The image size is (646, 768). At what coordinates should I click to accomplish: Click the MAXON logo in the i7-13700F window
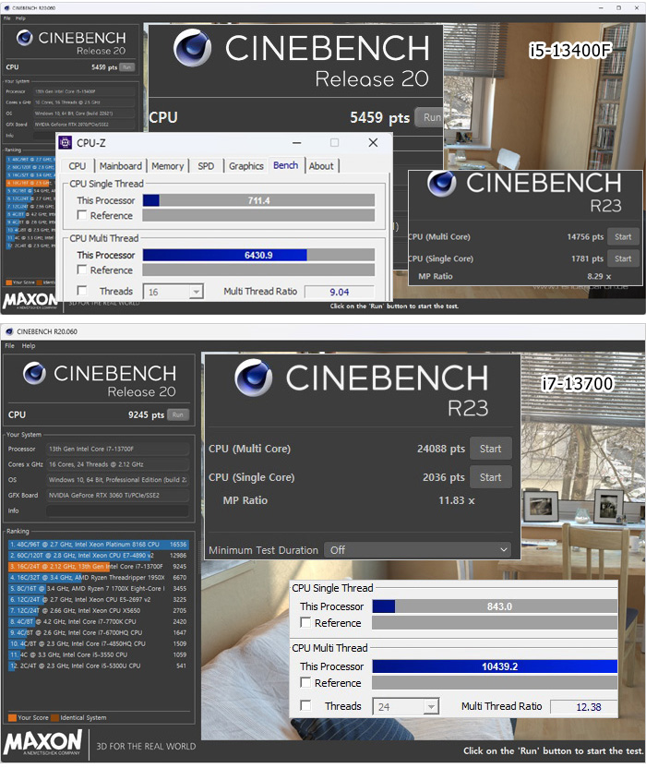tap(42, 744)
